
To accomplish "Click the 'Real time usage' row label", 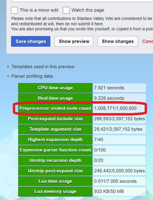I will (x=55, y=98).
